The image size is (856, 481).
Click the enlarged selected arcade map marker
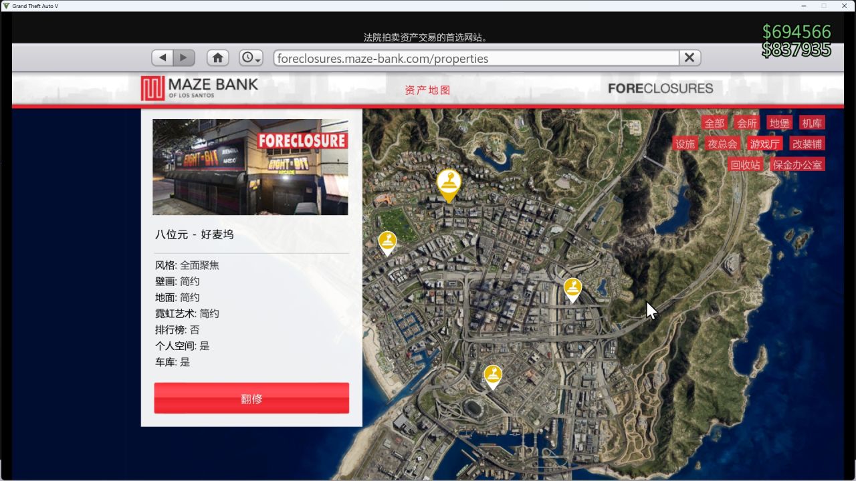coord(449,186)
